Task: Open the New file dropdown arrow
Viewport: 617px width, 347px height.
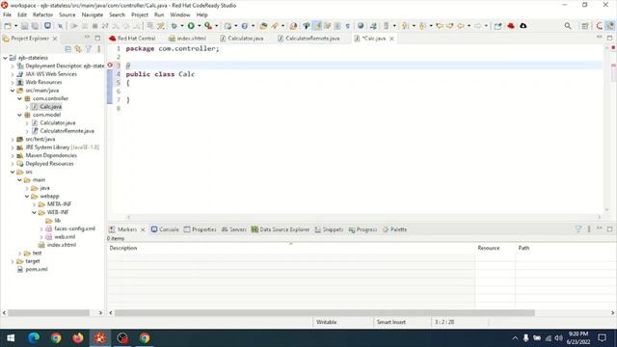Action: 15,26
